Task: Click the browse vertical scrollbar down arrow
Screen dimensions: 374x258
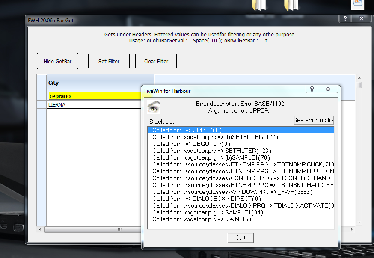Action: coord(359,222)
